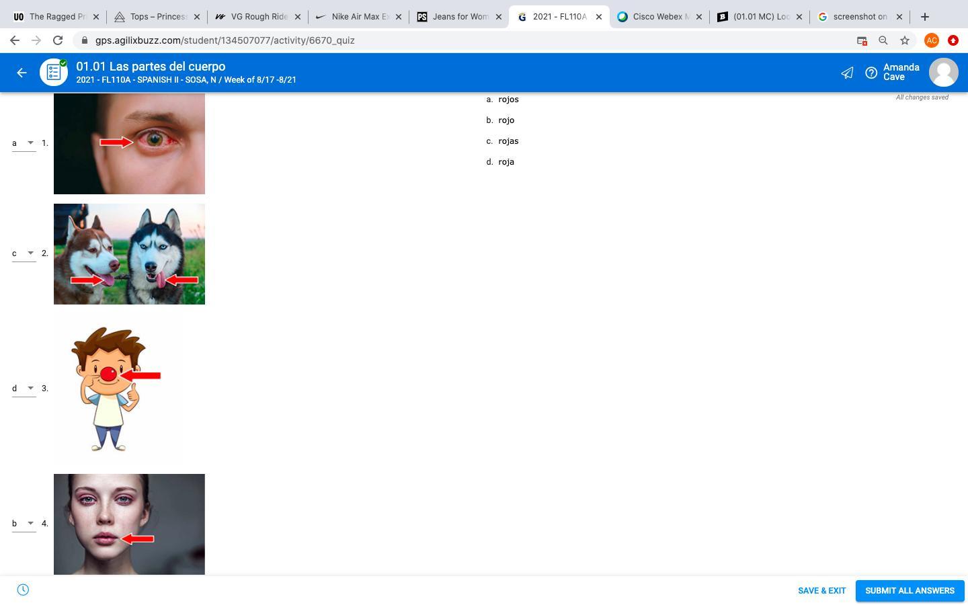Click the 'All changes saved' status text
Viewport: 968px width, 605px height.
(922, 97)
